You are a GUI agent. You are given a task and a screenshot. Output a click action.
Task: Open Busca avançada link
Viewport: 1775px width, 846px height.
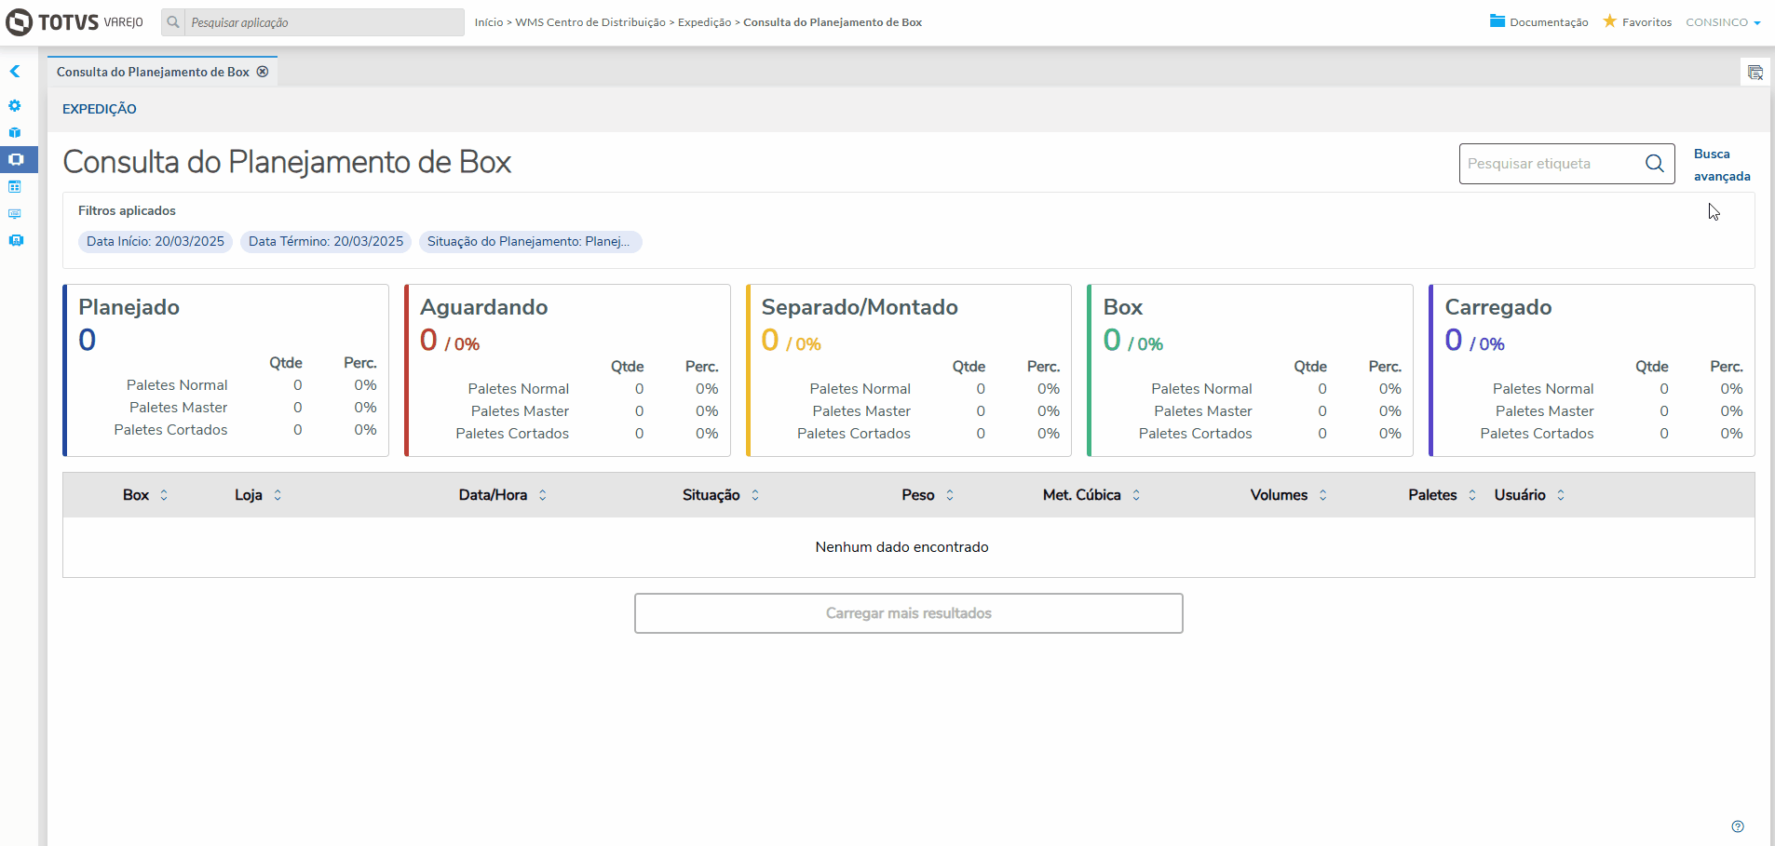click(x=1722, y=165)
